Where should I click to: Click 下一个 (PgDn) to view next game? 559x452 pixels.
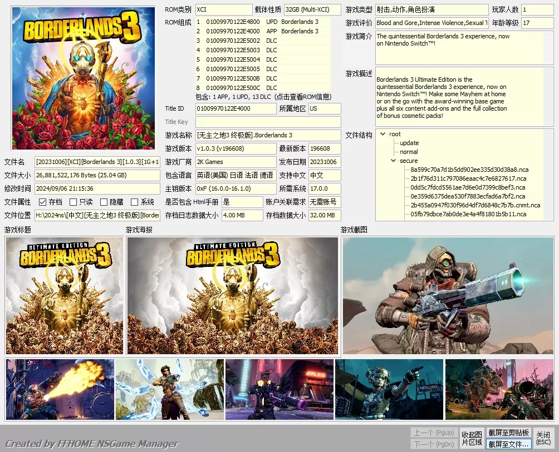(x=434, y=443)
